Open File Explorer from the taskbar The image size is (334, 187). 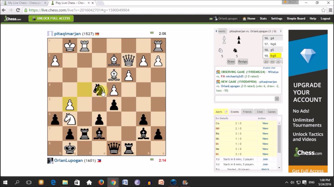(65, 182)
